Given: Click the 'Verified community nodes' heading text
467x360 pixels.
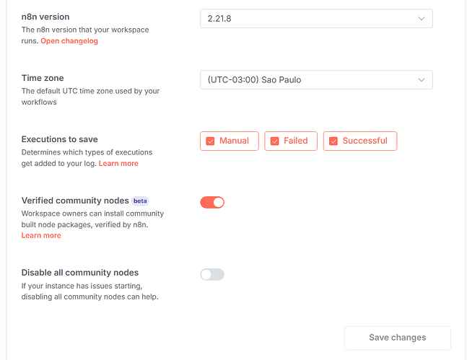Looking at the screenshot, I should coord(75,201).
